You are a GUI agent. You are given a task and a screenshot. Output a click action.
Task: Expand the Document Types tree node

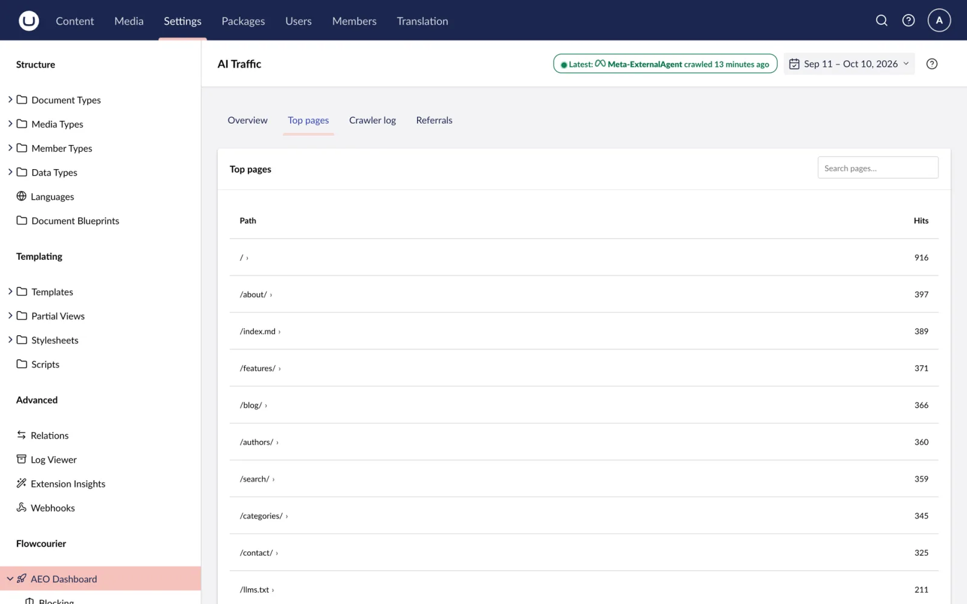10,100
